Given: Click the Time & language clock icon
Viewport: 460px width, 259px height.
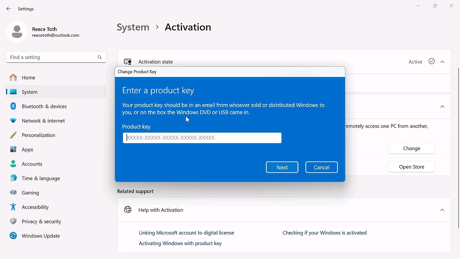Looking at the screenshot, I should tap(13, 178).
